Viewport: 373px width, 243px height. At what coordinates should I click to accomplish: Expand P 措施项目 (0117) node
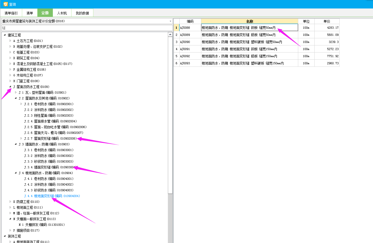[10, 230]
